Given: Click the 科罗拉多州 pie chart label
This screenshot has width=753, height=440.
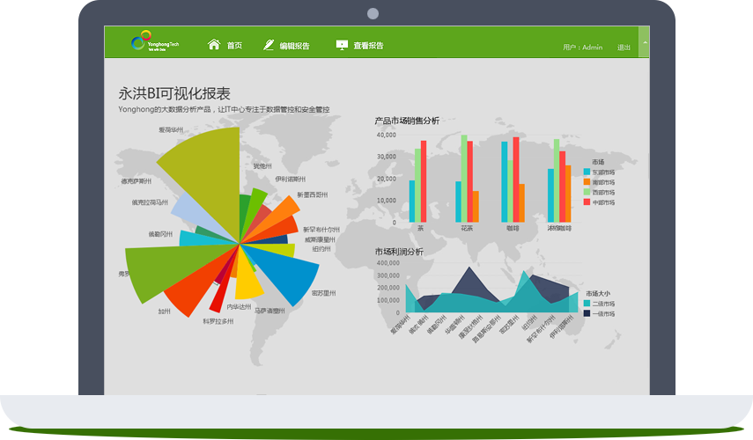Looking at the screenshot, I should coord(218,321).
